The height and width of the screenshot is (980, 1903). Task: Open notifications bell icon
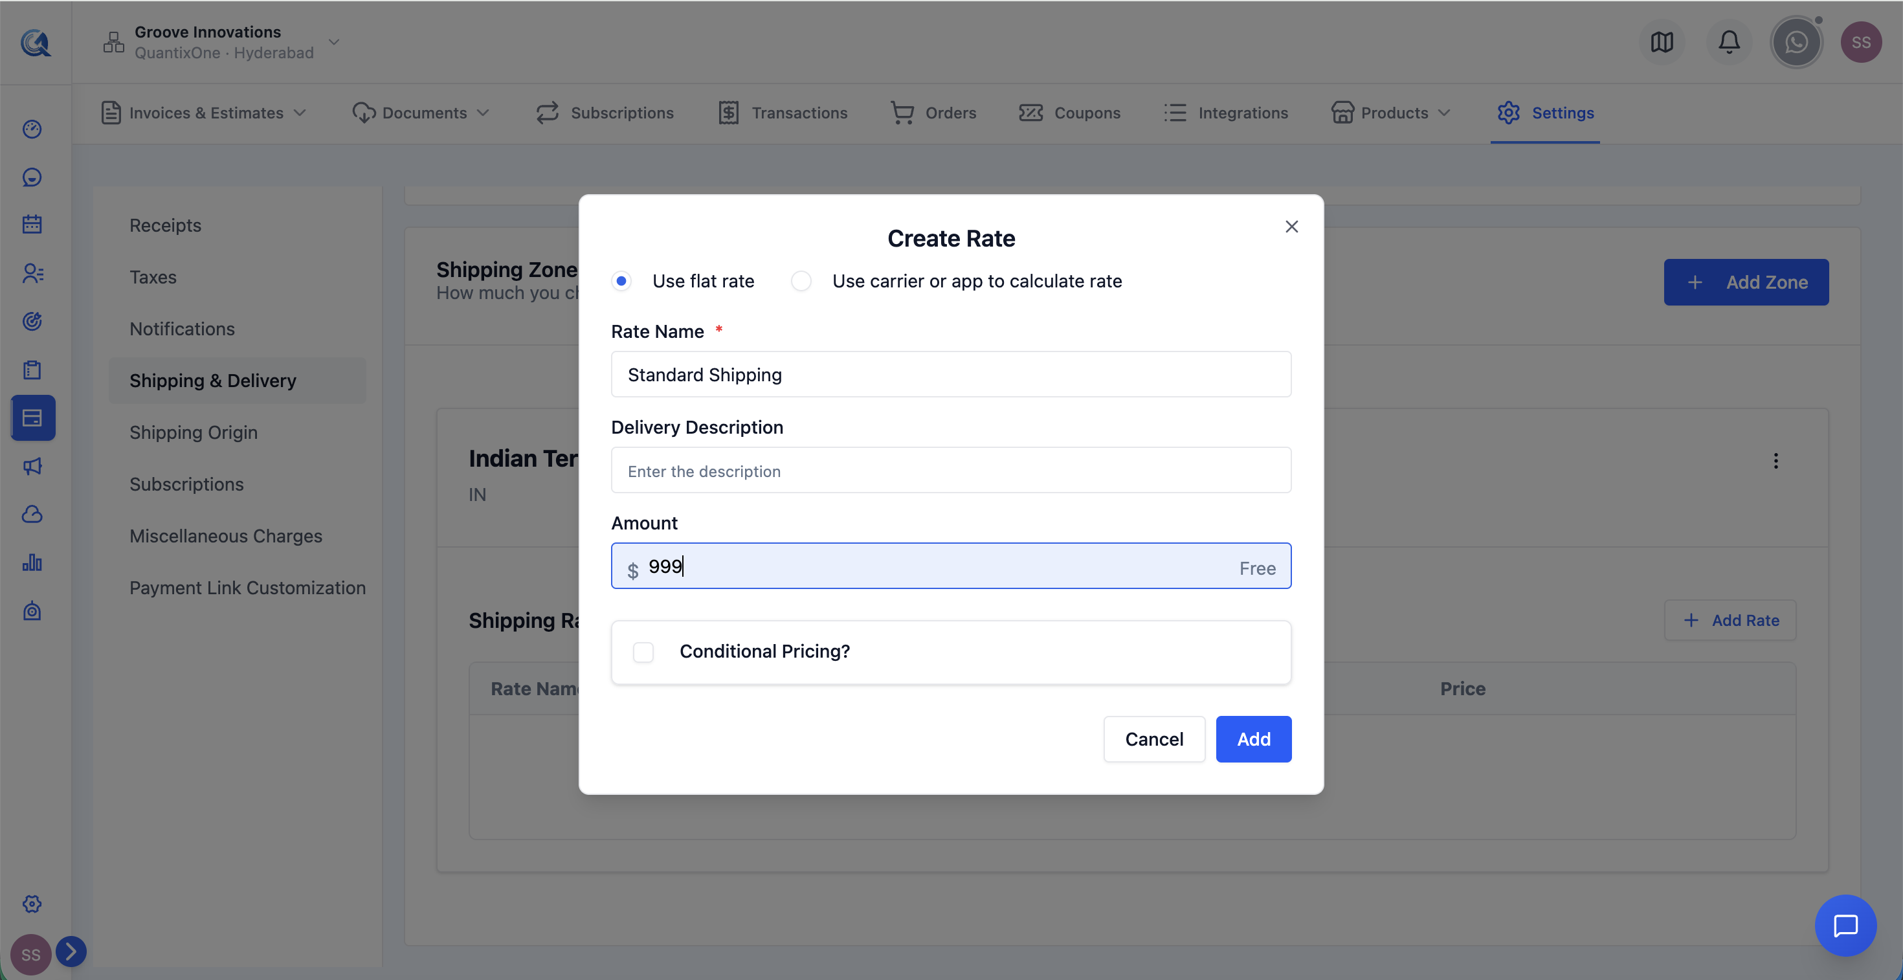1729,42
